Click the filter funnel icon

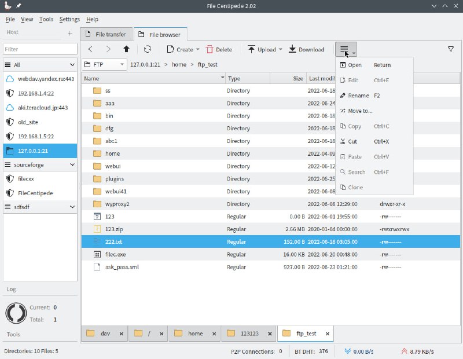point(451,49)
